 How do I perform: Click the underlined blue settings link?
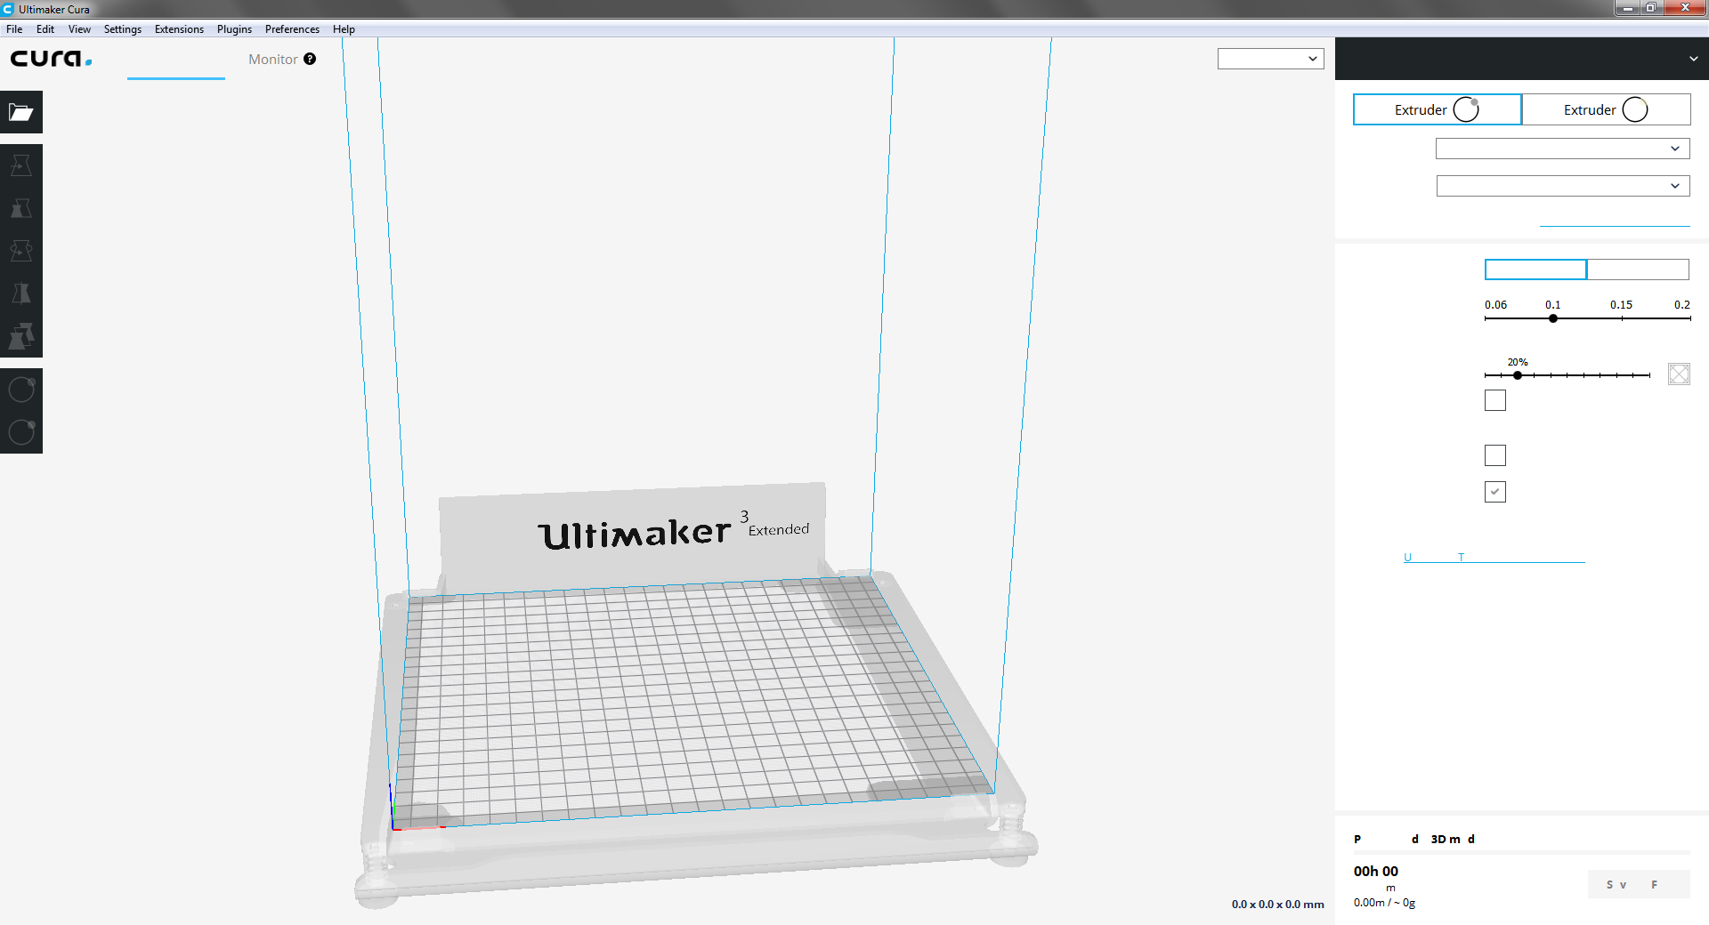1494,557
